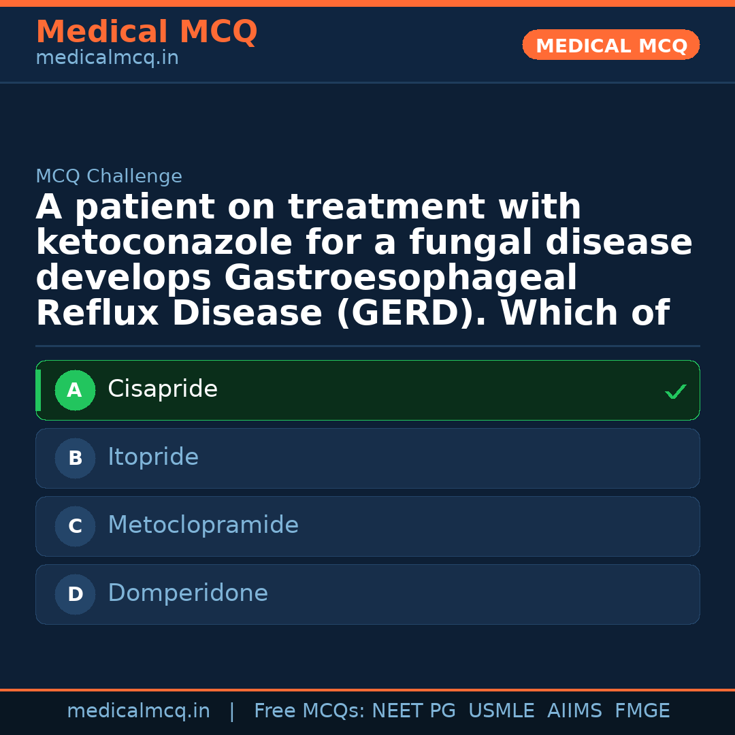Pick the Metoclopramide answer text
Viewport: 735px width, 735px height.
pos(203,525)
